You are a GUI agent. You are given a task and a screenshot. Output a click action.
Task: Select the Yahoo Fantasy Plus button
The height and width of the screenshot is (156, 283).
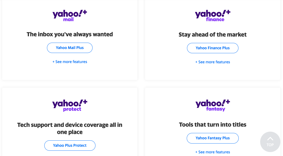pyautogui.click(x=212, y=138)
